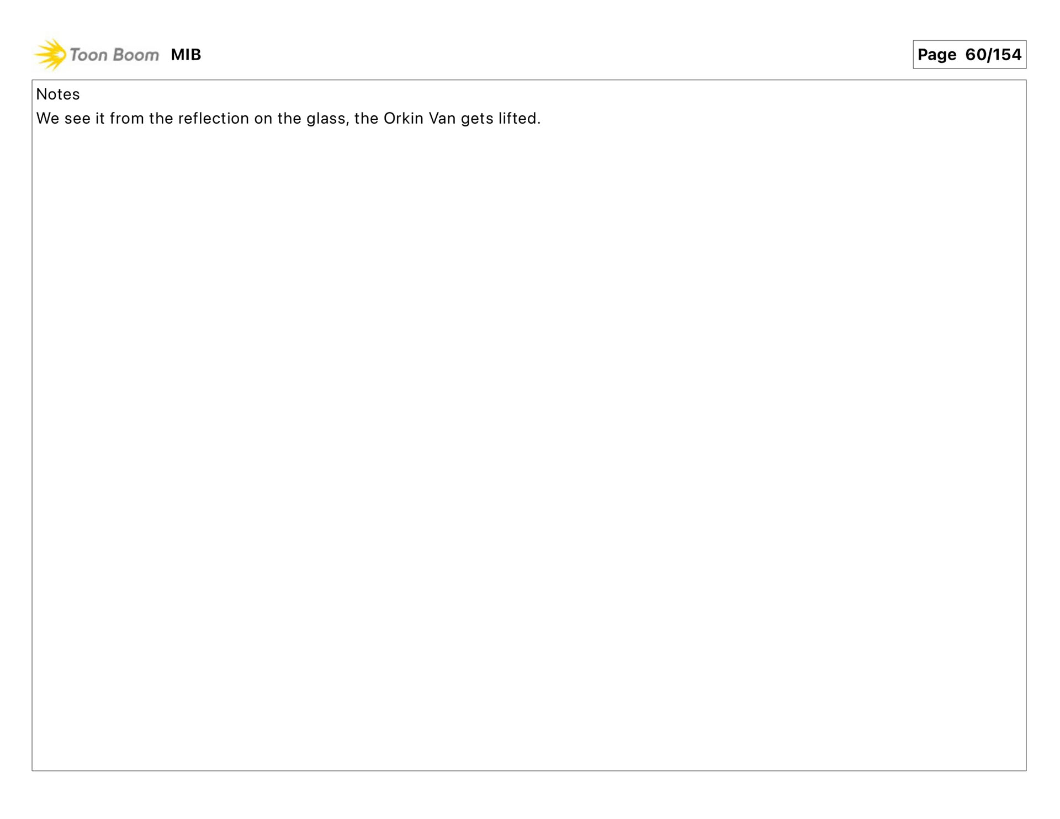
Task: Click the blank area inside the Notes box
Action: coord(529,442)
